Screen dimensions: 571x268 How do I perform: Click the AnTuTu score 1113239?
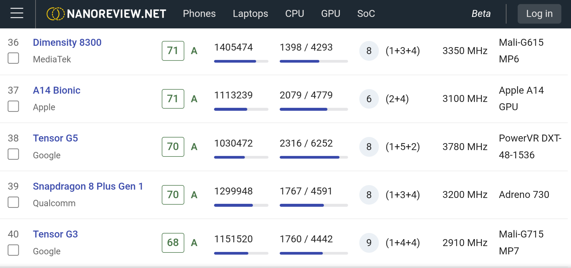233,95
